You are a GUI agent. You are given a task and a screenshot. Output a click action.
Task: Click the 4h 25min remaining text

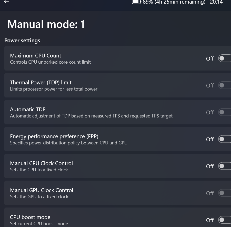179,2
